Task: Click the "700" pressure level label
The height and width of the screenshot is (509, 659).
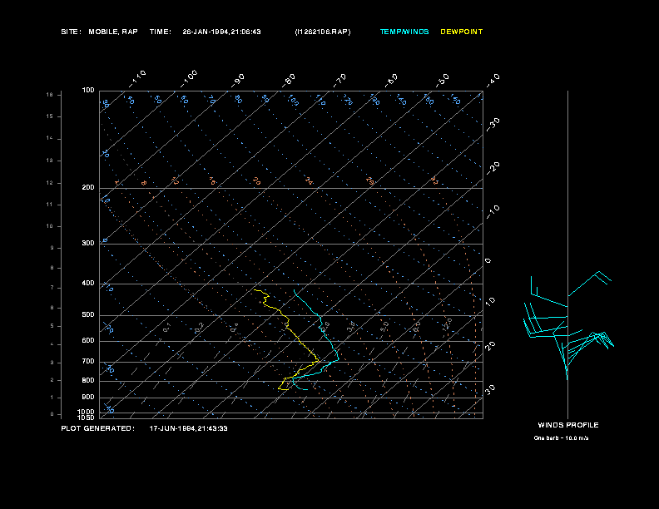Action: click(88, 361)
